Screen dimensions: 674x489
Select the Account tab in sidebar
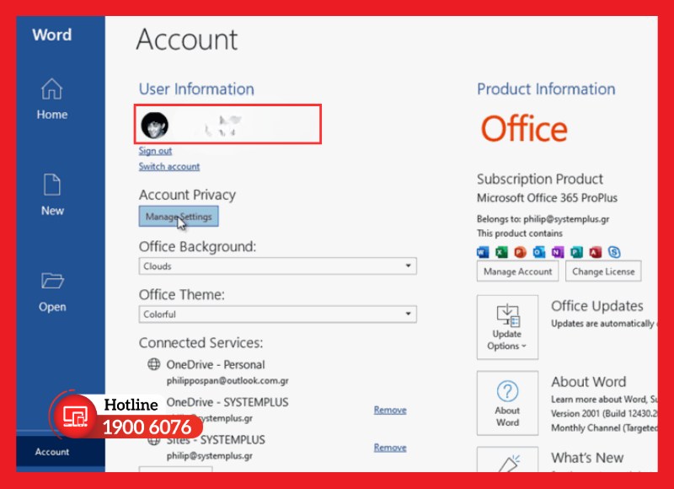coord(52,452)
